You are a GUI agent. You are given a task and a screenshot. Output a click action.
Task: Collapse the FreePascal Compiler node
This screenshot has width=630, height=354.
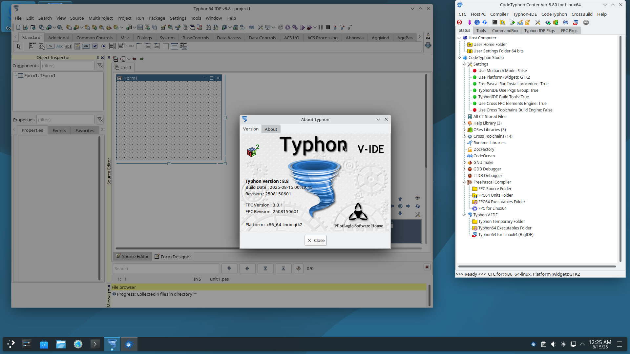click(x=464, y=182)
